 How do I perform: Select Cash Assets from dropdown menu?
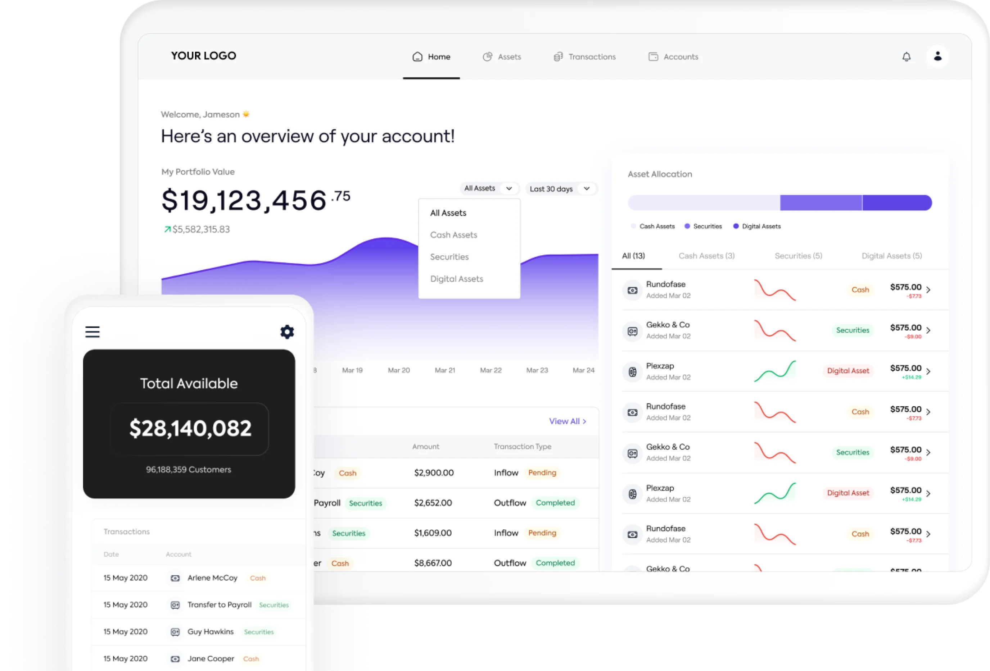(x=453, y=234)
